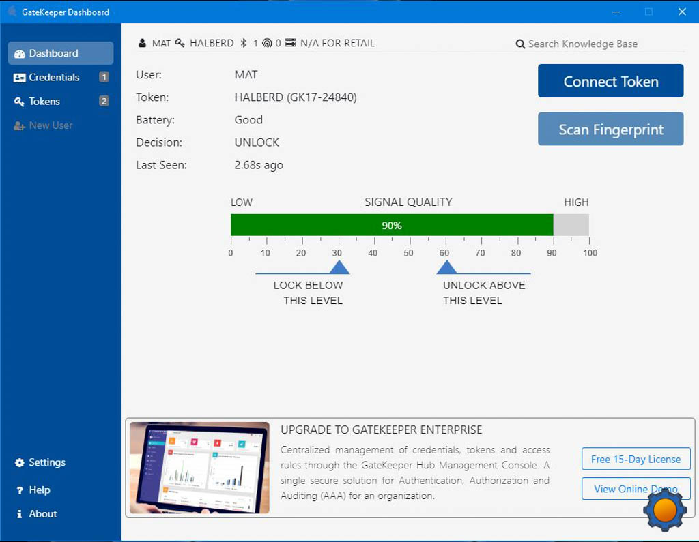The width and height of the screenshot is (699, 542).
Task: Click the Bluetooth icon in status bar
Action: pyautogui.click(x=243, y=43)
